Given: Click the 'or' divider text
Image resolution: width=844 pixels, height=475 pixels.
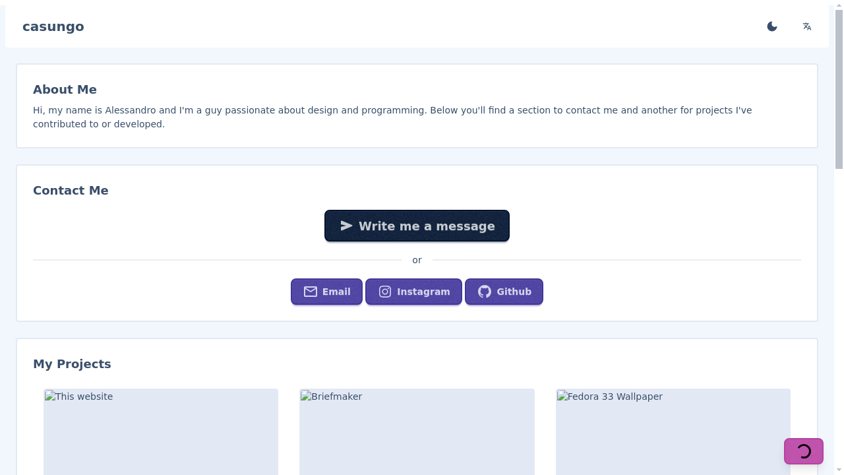Looking at the screenshot, I should tap(417, 260).
